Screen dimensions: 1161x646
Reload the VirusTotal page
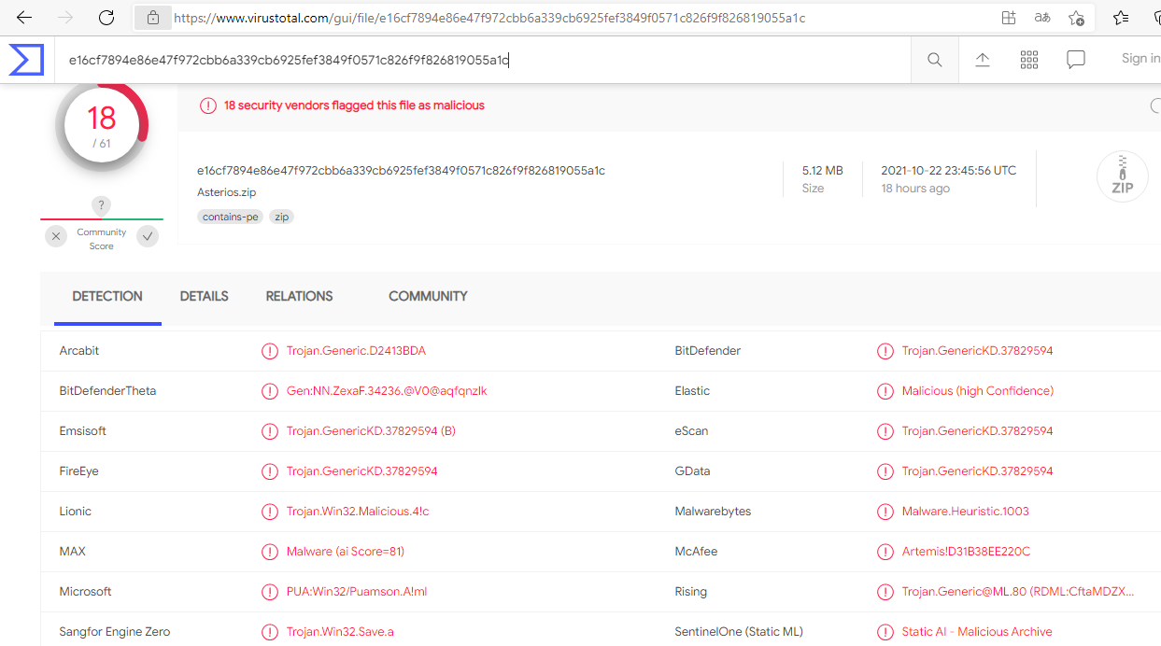106,18
